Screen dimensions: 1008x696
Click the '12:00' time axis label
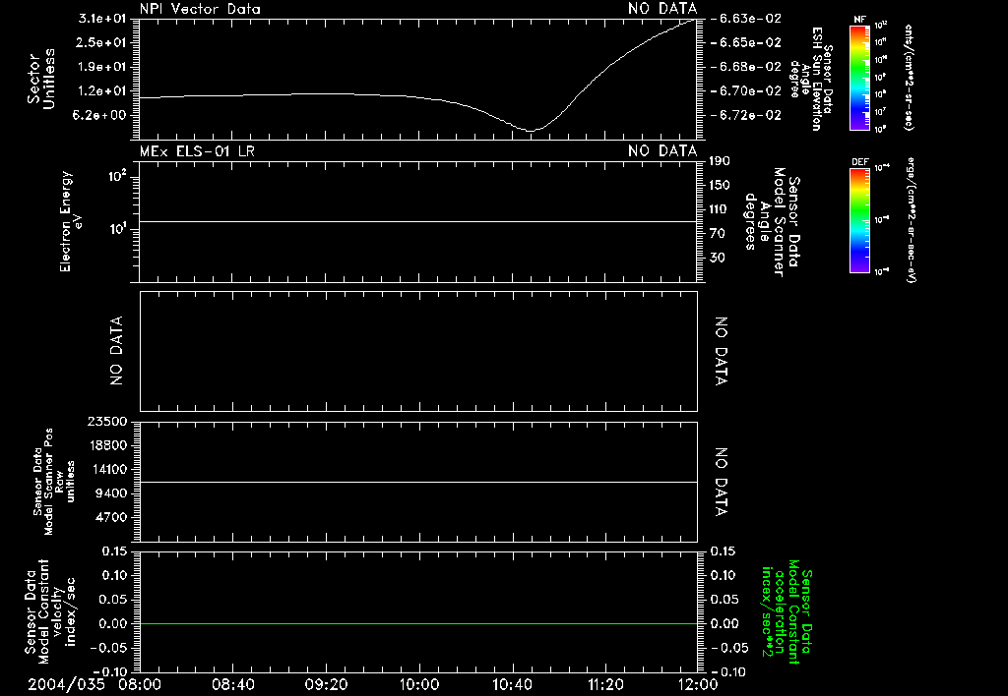[698, 684]
